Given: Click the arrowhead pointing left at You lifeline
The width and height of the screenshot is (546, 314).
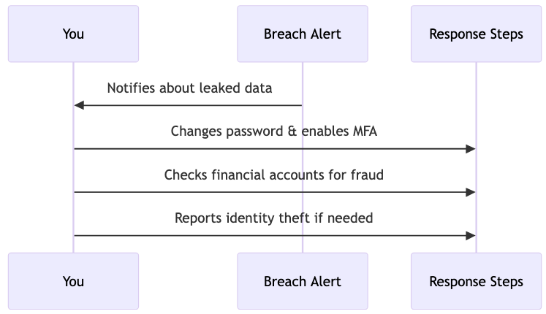Looking at the screenshot, I should point(79,106).
